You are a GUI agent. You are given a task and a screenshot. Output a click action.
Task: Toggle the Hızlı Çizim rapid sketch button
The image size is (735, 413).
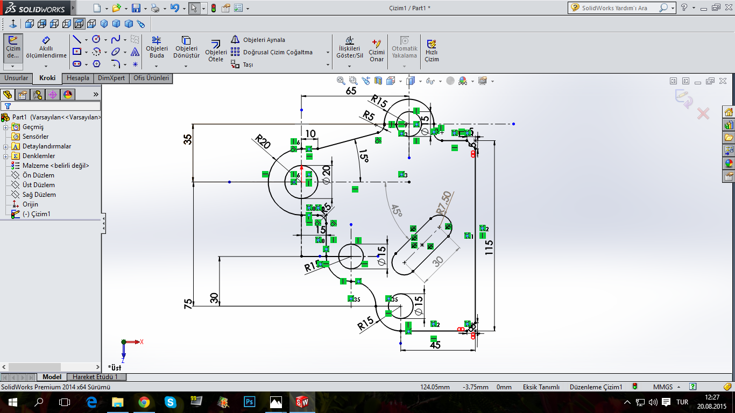(432, 50)
